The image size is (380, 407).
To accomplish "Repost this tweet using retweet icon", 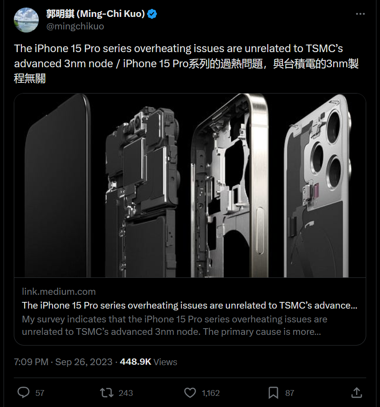I will click(106, 392).
